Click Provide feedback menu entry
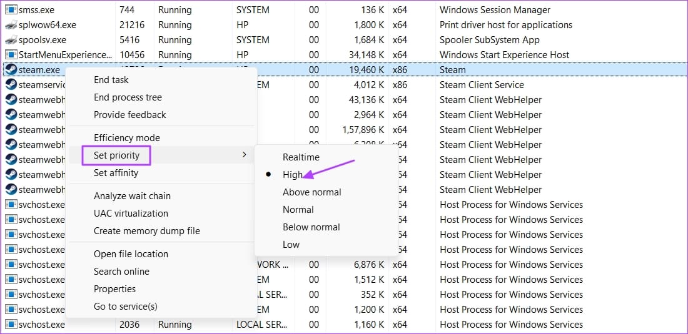The image size is (688, 334). click(x=161, y=115)
